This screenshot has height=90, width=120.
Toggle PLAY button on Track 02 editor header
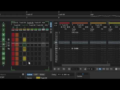[x=80, y=27]
